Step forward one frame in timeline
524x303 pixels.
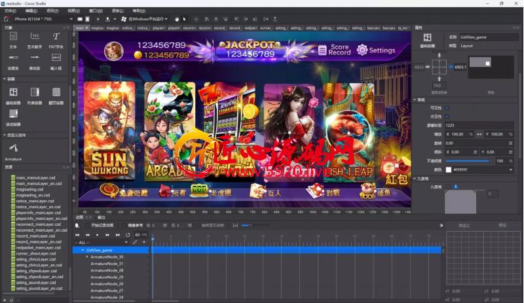[x=107, y=235]
